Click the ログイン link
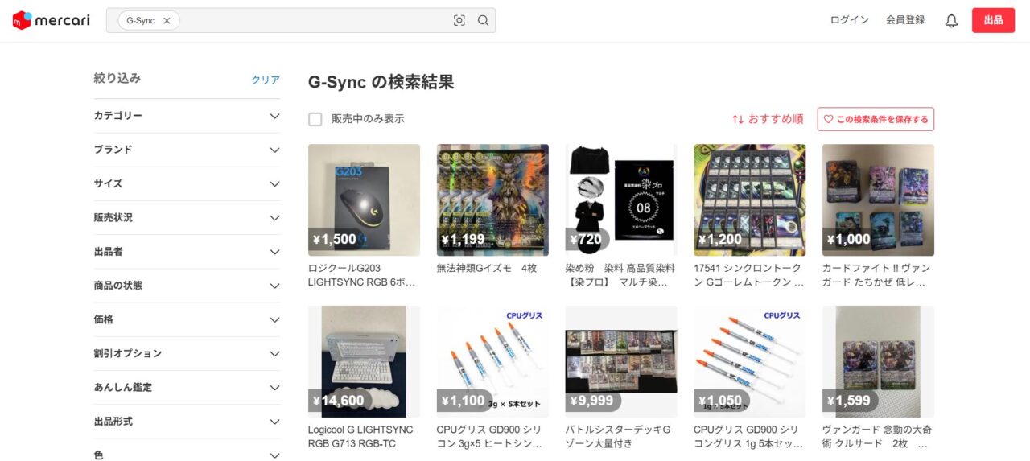 click(850, 20)
